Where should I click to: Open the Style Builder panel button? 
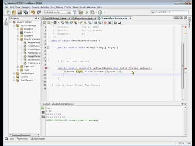click(x=38, y=139)
